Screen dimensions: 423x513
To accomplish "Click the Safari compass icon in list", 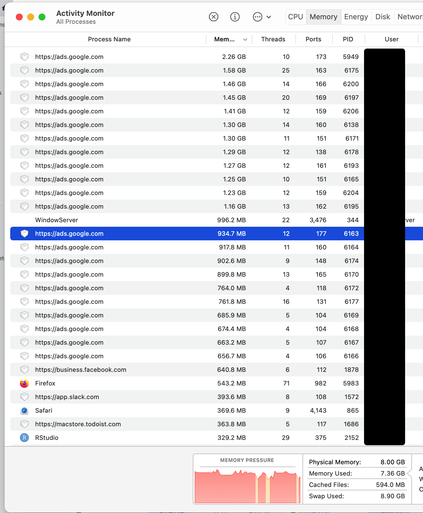I will tap(24, 411).
